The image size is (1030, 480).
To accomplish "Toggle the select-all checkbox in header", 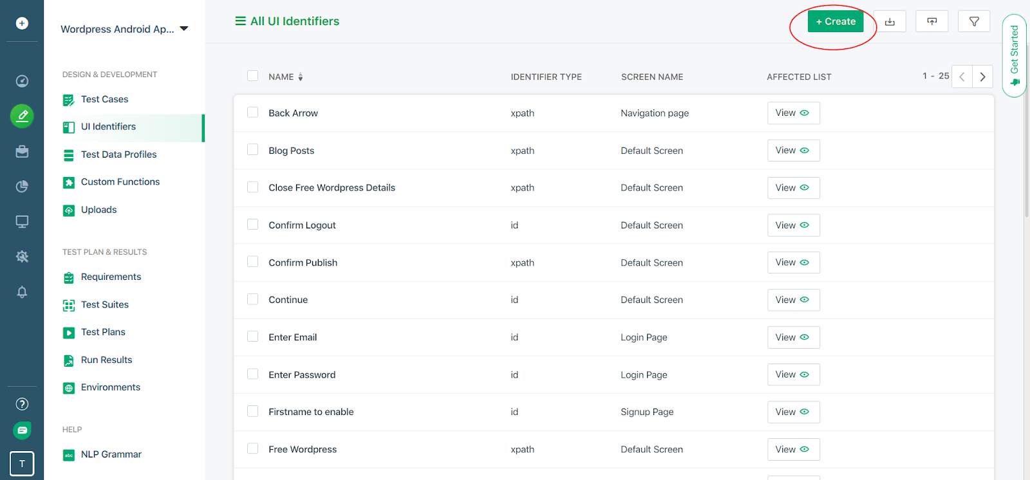I will pyautogui.click(x=253, y=76).
